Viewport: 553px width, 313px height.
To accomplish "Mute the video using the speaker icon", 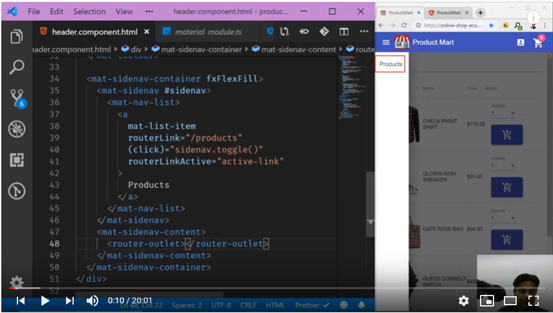I will (92, 301).
